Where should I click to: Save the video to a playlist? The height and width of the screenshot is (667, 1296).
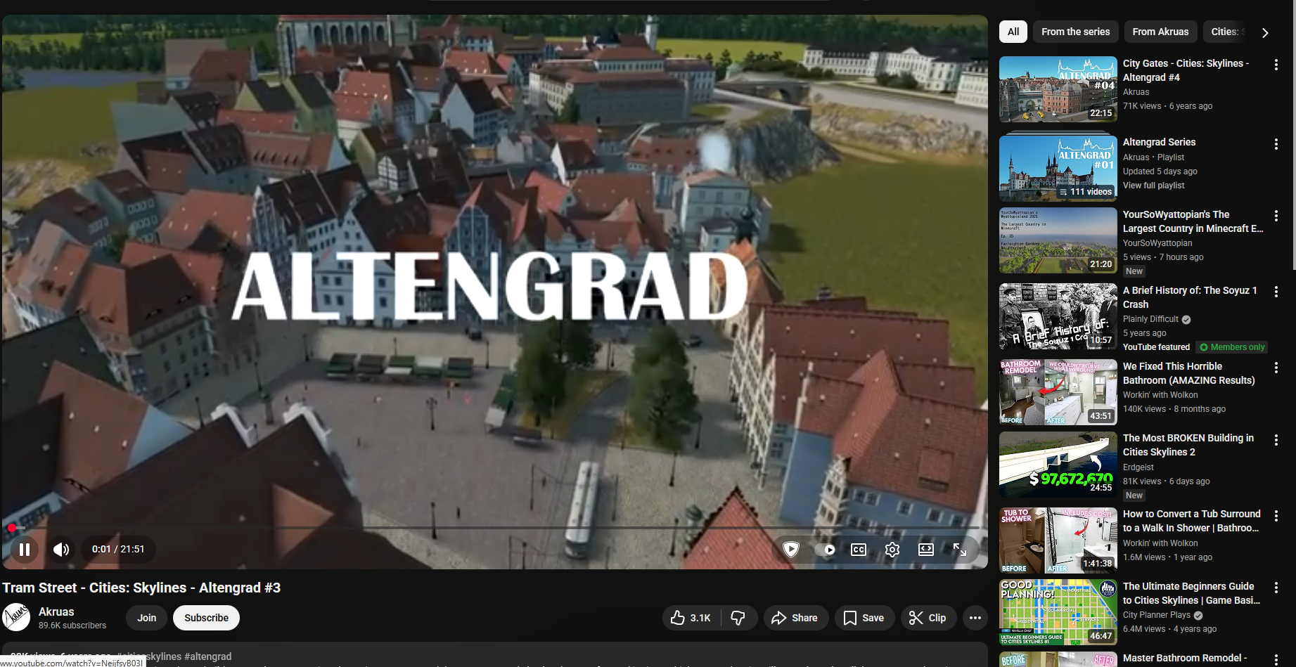[864, 618]
